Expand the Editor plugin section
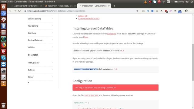 point(40,77)
